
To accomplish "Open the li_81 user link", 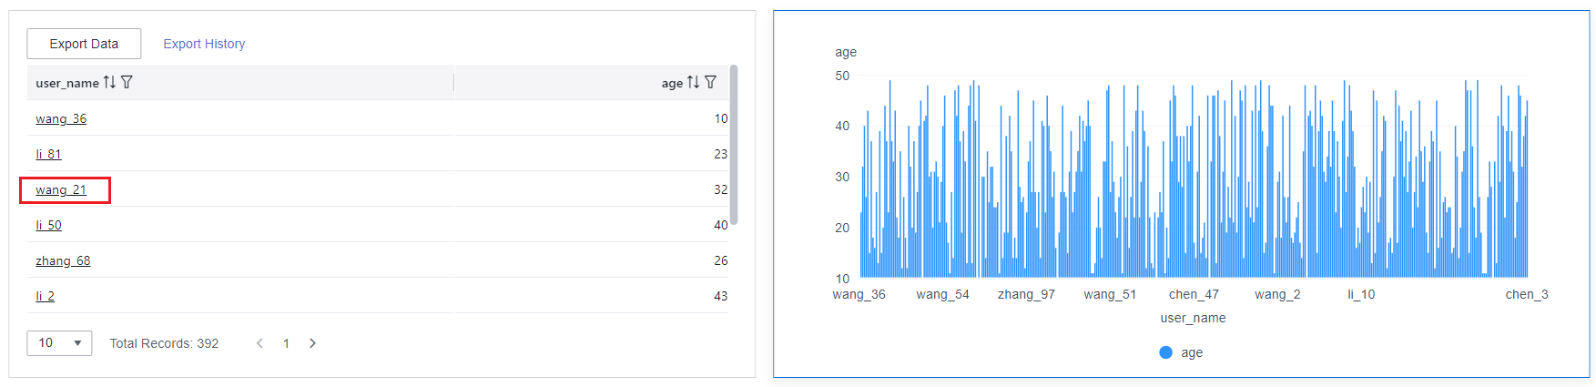I will [x=48, y=154].
